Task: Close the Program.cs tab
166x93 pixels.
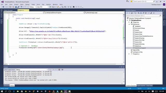Action: coord(28,10)
